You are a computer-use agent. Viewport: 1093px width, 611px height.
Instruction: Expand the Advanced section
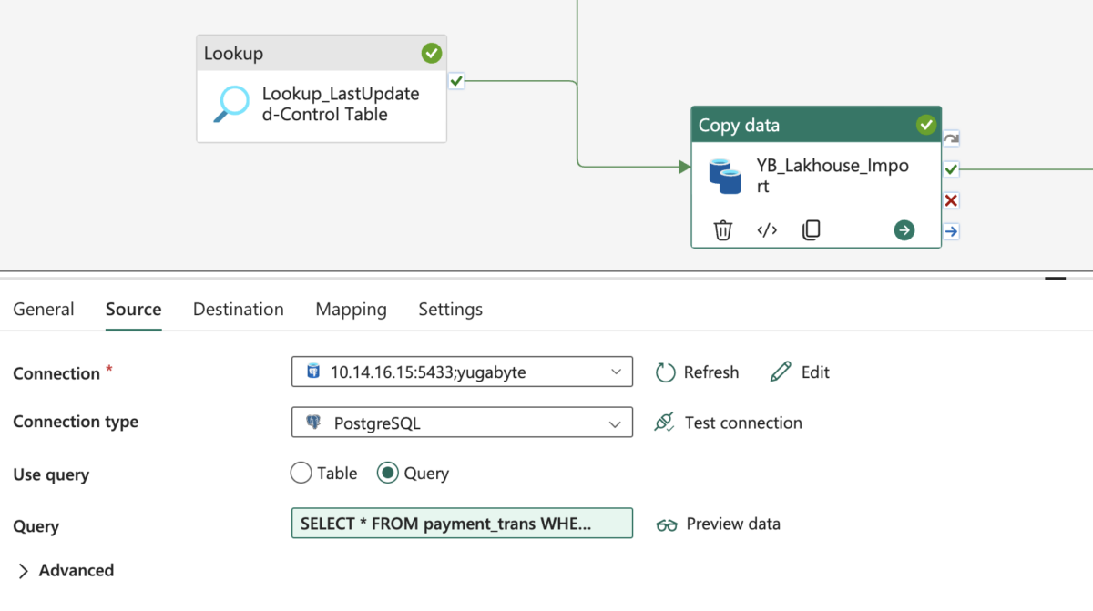[x=64, y=570]
